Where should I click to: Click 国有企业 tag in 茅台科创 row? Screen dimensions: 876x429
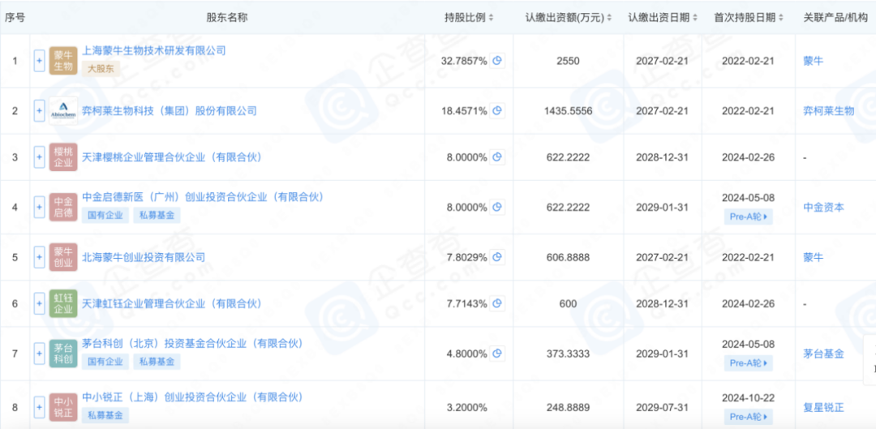point(105,362)
